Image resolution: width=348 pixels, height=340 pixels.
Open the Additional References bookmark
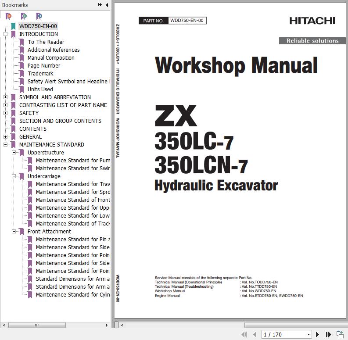[54, 50]
